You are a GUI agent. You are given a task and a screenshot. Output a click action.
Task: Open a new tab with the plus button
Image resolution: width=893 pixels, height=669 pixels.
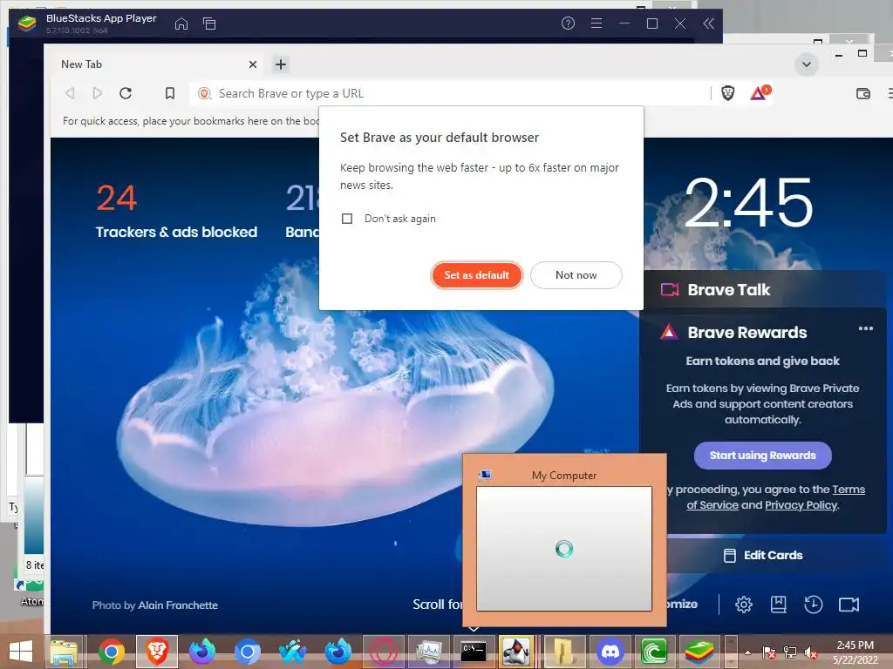coord(280,64)
